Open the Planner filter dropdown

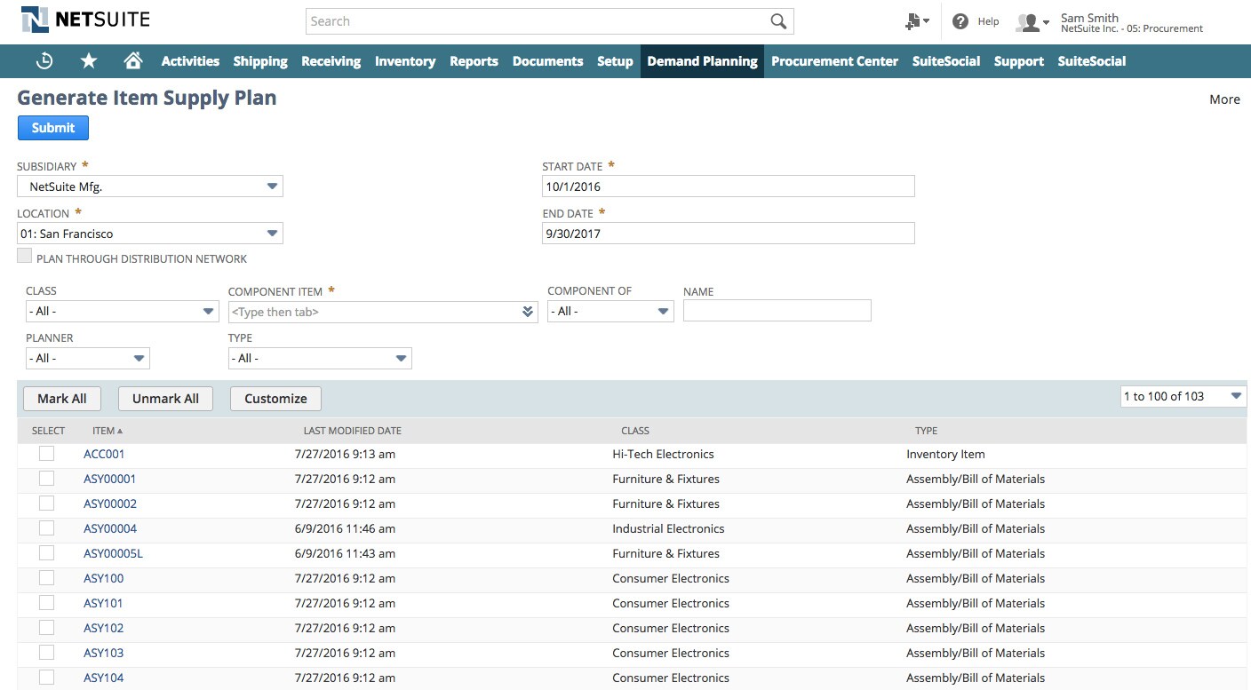88,358
